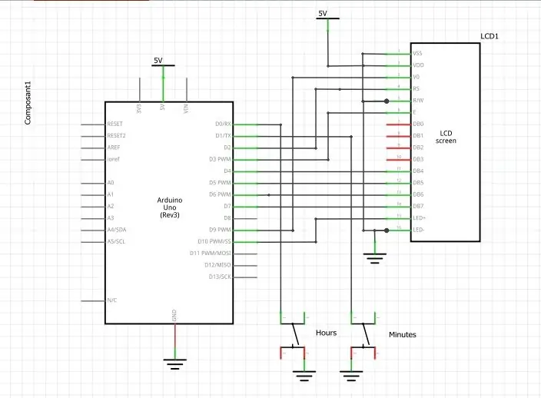Click the D11 PWM/MOSI pin label
Image resolution: width=541 pixels, height=398 pixels.
(210, 253)
